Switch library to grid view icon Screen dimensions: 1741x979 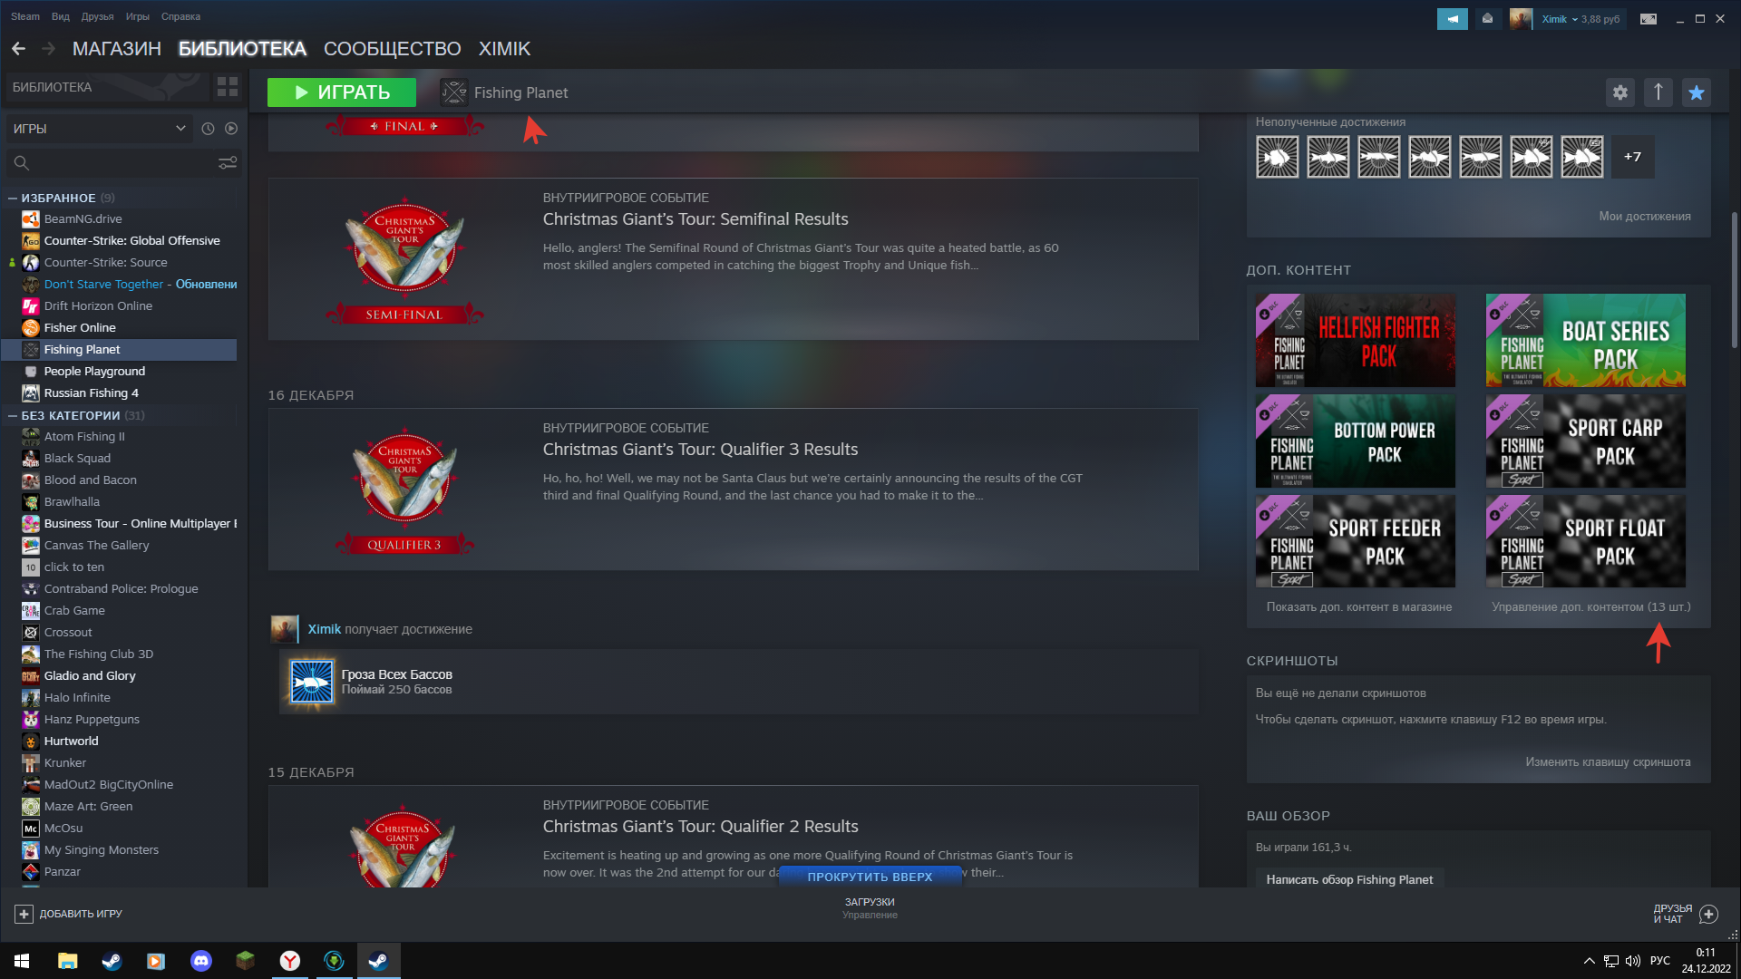228,87
